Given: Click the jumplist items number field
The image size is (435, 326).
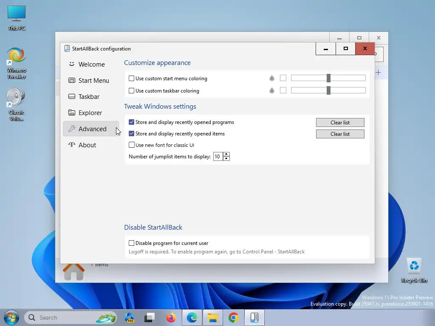Looking at the screenshot, I should [218, 157].
